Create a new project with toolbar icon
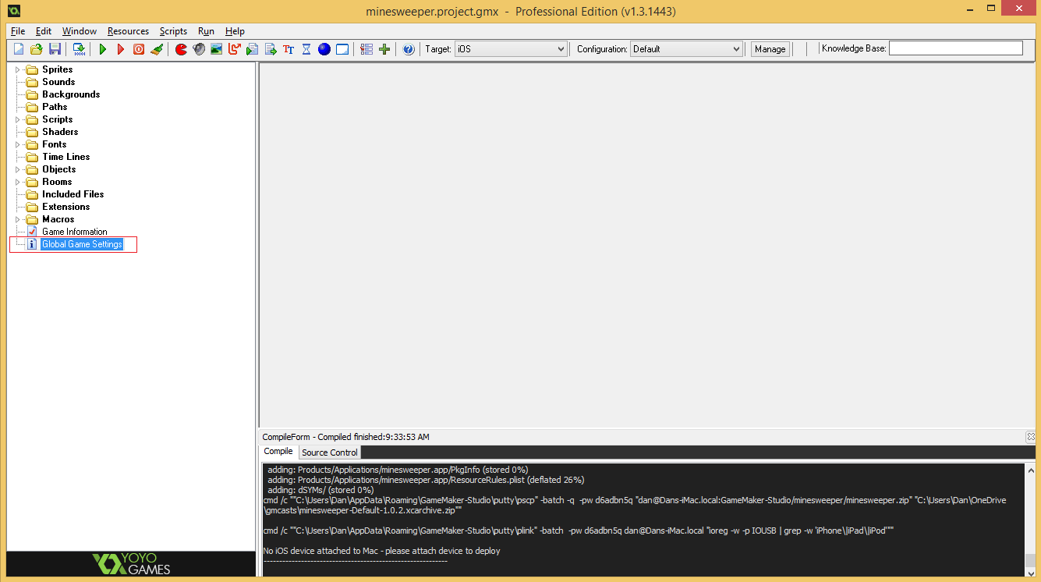1041x582 pixels. point(19,49)
